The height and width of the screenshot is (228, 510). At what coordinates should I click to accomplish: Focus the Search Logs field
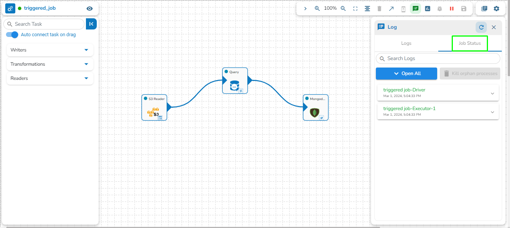[438, 59]
